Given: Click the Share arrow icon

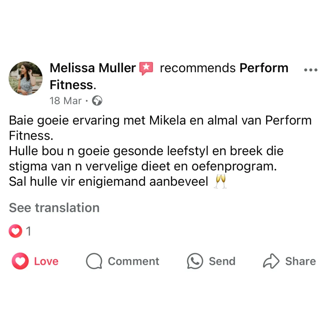Looking at the screenshot, I should pos(271,261).
